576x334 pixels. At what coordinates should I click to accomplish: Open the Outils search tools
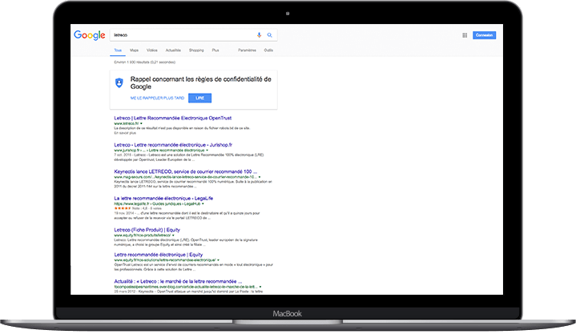click(268, 50)
